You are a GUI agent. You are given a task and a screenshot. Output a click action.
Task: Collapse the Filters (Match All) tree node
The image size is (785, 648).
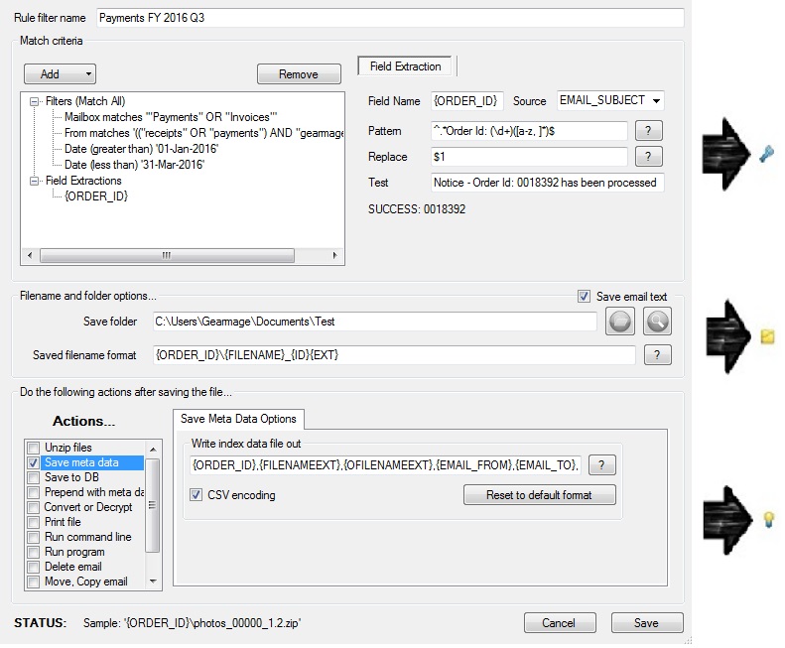(x=35, y=101)
